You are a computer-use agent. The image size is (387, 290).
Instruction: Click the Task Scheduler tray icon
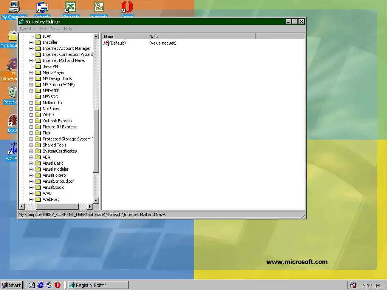[x=353, y=285]
